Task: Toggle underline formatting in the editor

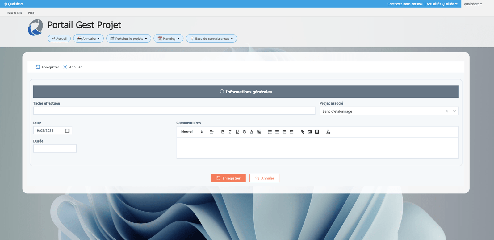Action: (237, 132)
